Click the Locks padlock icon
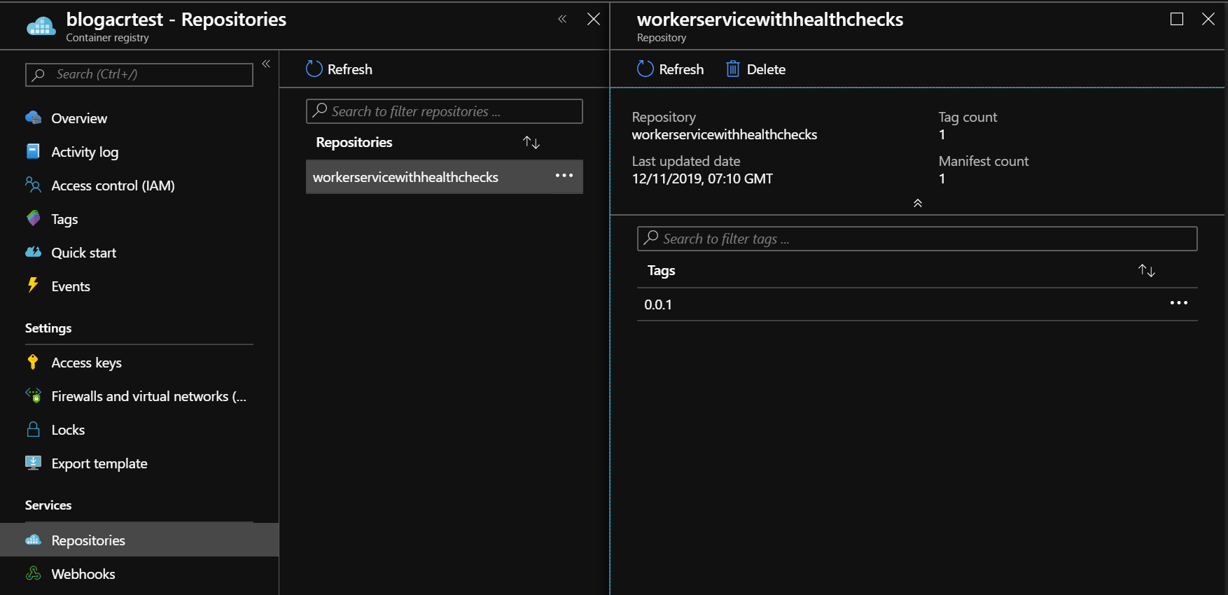 pyautogui.click(x=33, y=429)
